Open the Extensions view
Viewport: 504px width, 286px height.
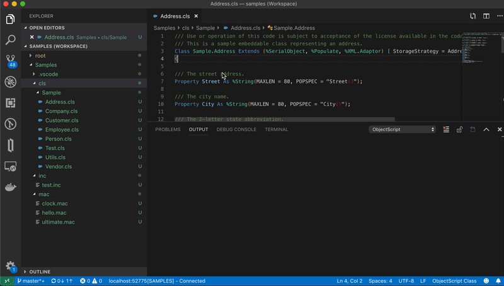pyautogui.click(x=10, y=103)
